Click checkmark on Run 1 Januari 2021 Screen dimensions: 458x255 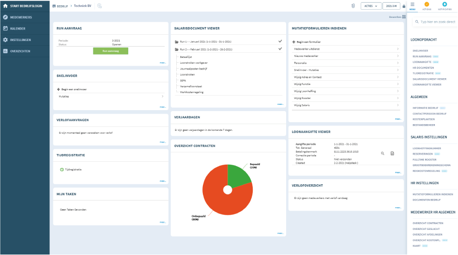(x=280, y=42)
